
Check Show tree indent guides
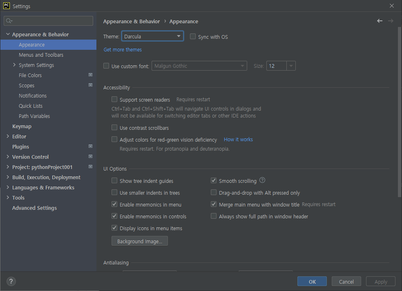(x=114, y=180)
